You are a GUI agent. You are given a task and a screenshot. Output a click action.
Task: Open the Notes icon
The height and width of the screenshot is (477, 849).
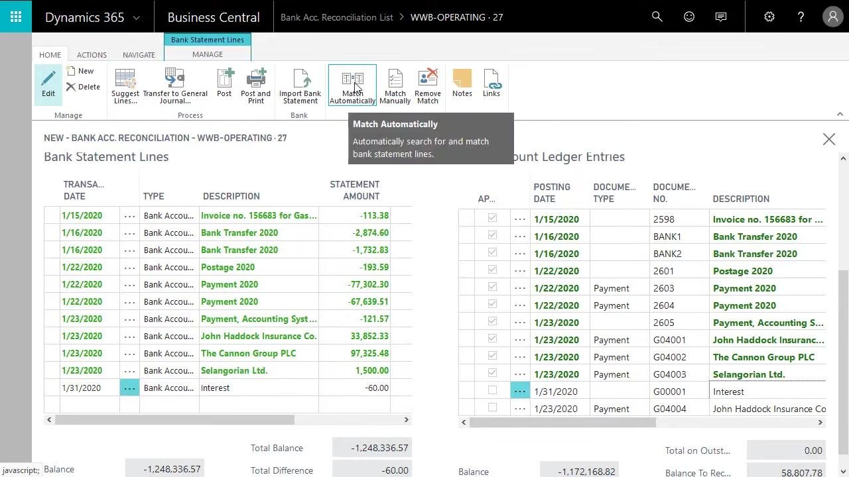462,79
